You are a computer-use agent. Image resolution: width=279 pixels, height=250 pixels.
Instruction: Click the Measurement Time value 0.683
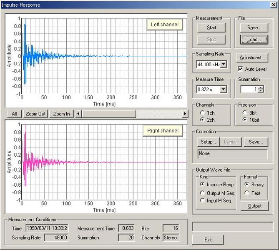(x=126, y=228)
